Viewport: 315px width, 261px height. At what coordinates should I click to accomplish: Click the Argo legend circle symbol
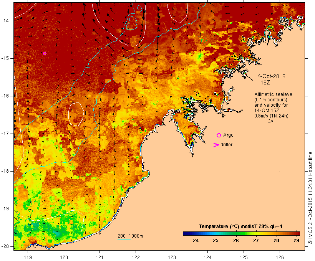(x=219, y=135)
